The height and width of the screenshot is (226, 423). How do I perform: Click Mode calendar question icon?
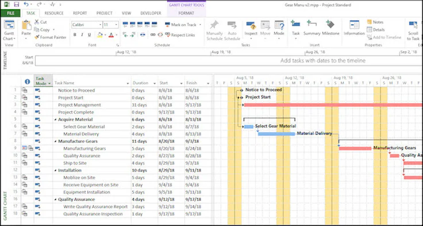279,26
